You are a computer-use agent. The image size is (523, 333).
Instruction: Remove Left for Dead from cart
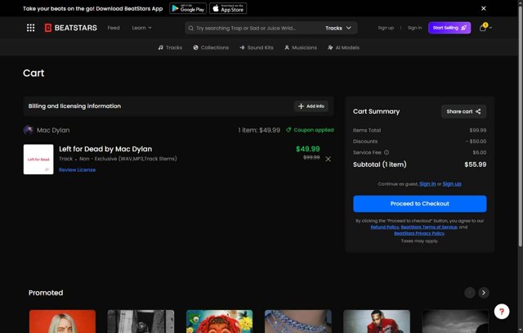[x=329, y=160]
